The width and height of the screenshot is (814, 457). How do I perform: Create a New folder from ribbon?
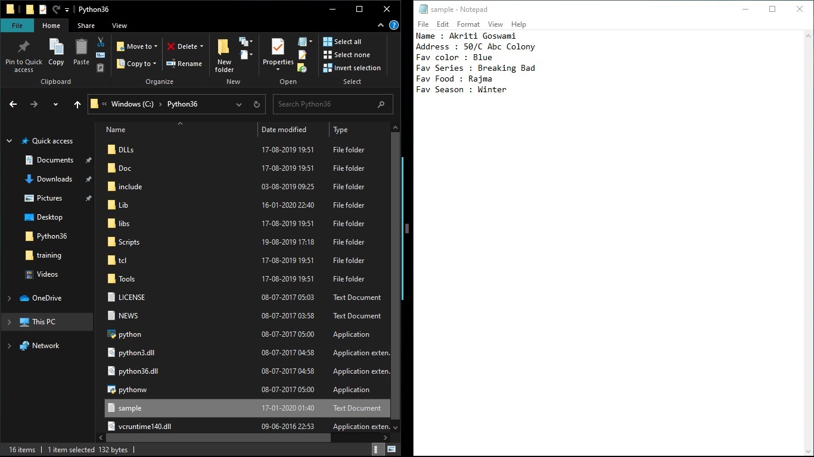tap(224, 56)
